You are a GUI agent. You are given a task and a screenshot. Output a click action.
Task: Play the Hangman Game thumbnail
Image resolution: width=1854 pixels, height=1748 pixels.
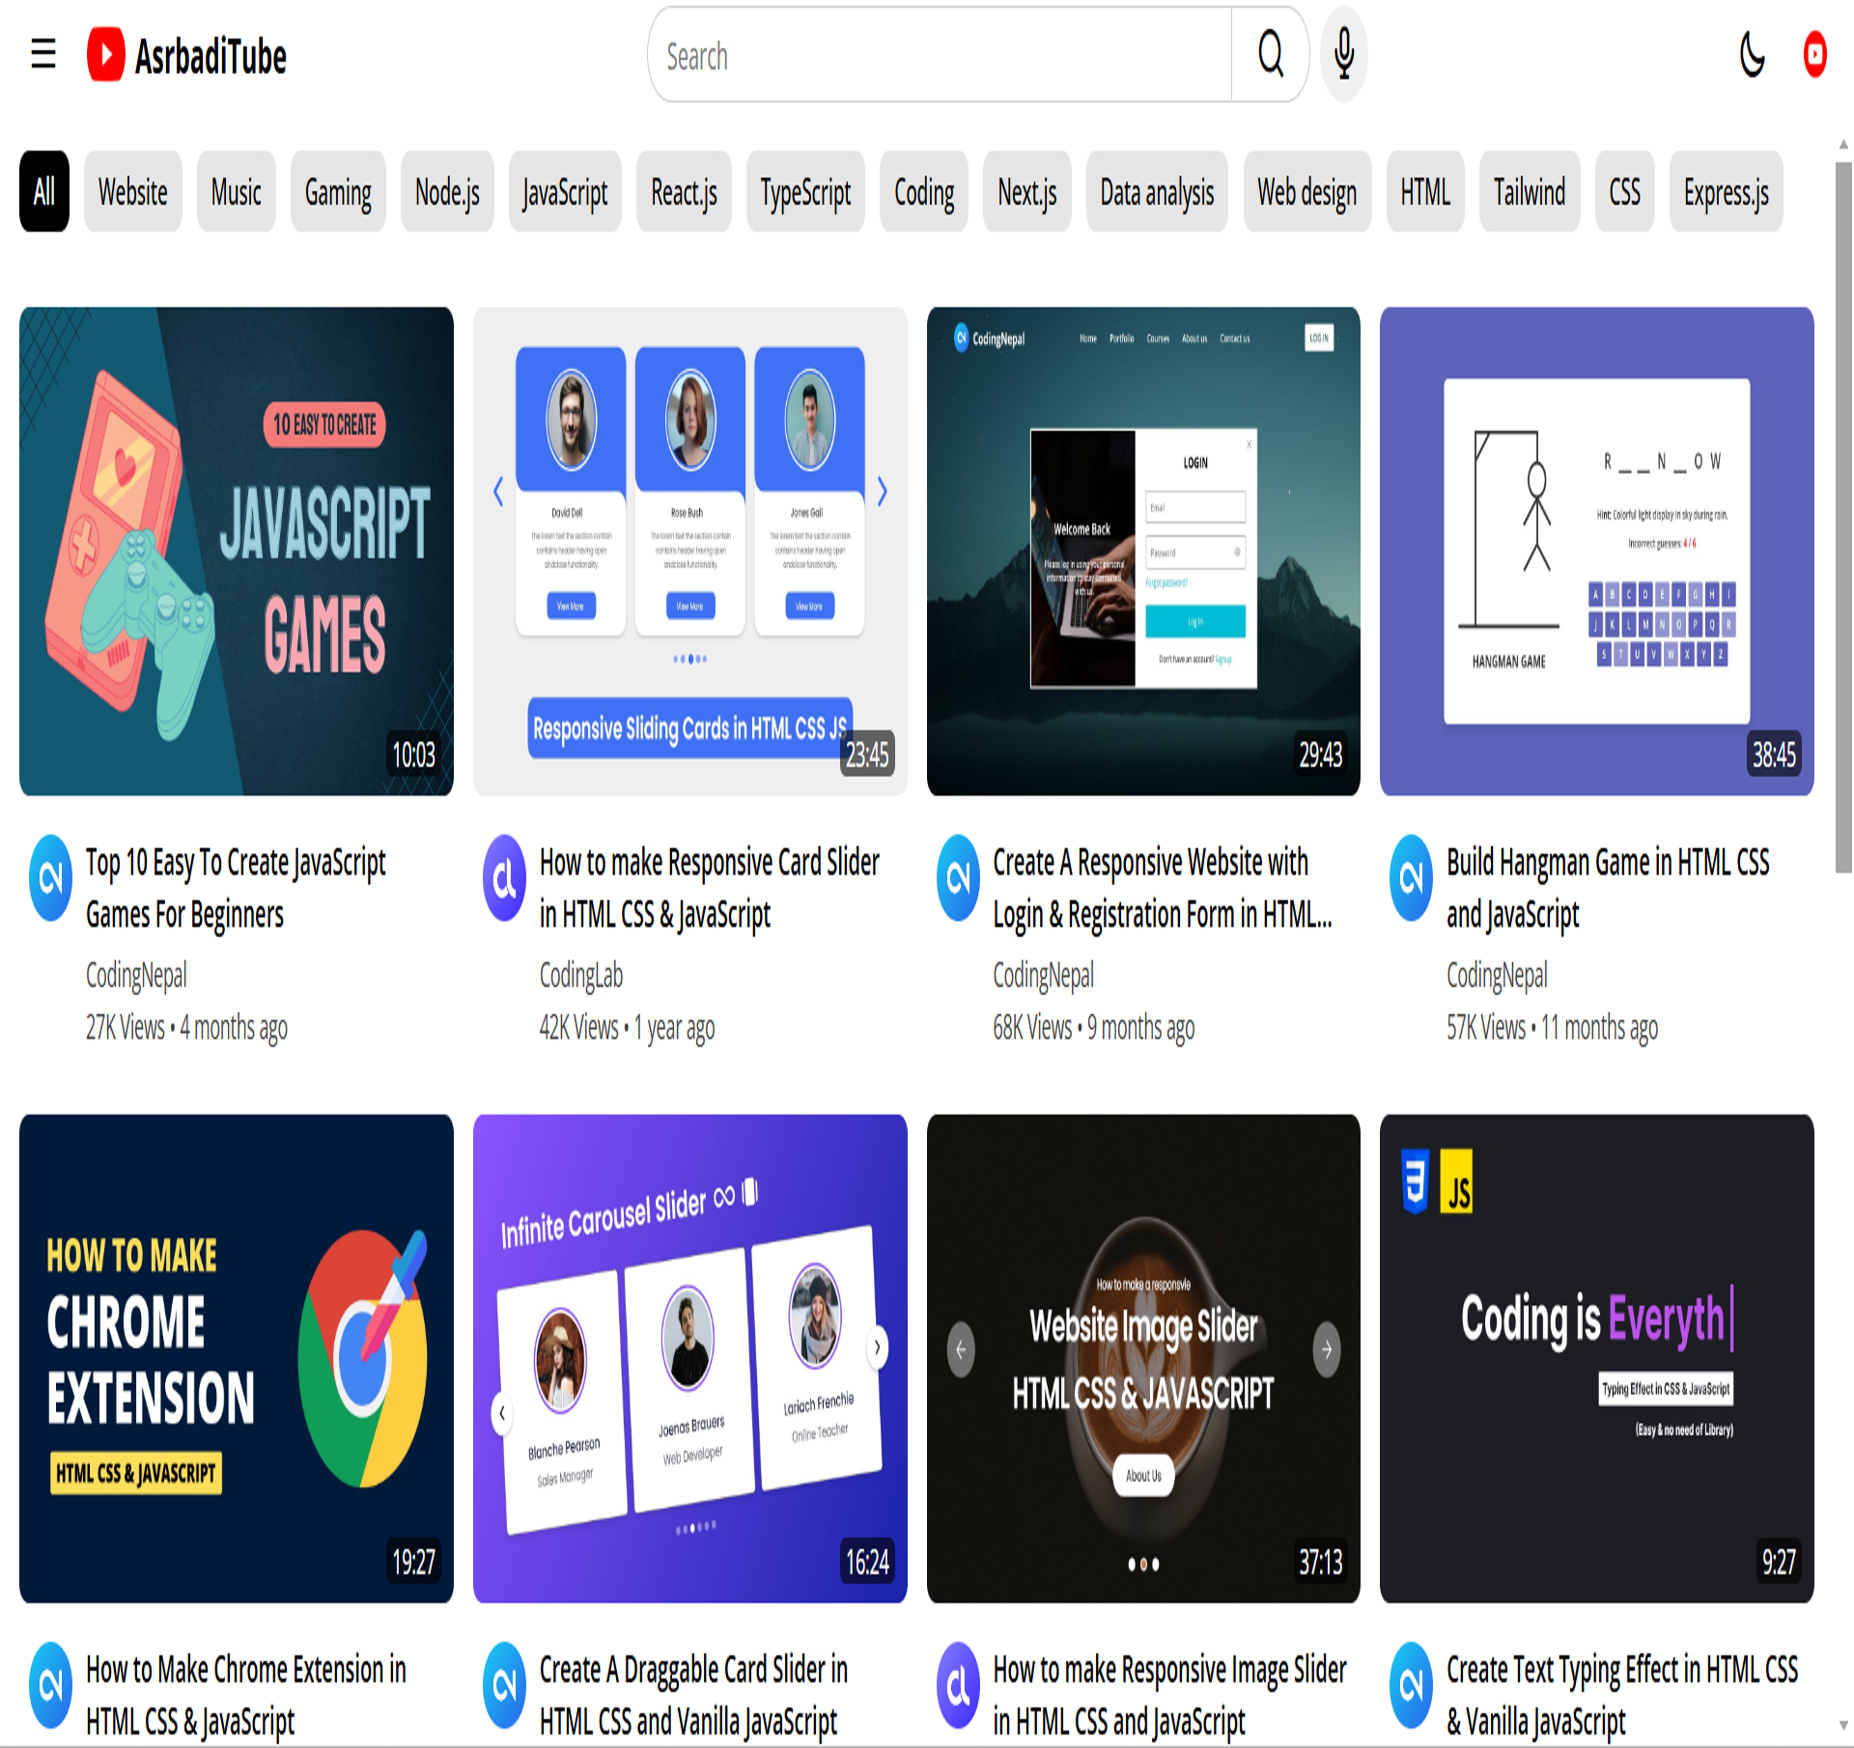pyautogui.click(x=1597, y=551)
